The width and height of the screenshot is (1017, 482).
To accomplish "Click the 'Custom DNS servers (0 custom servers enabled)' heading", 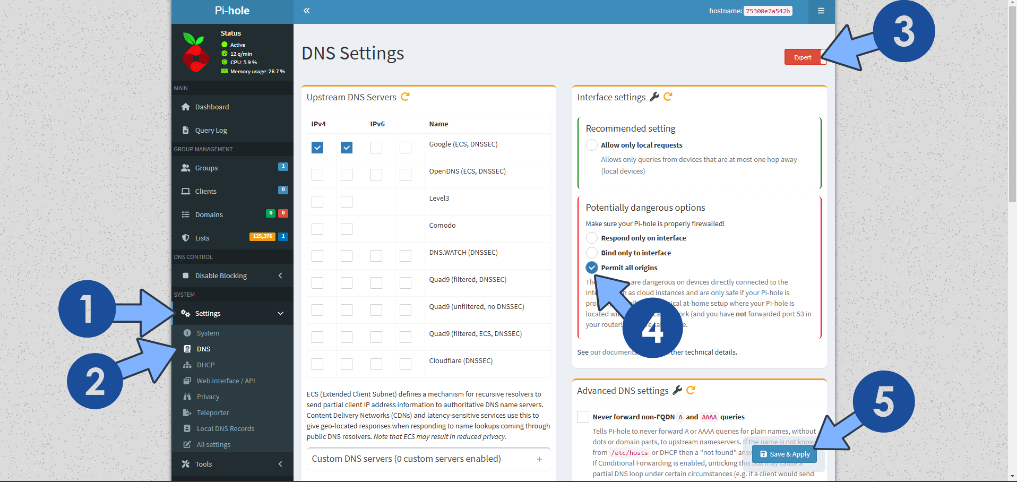I will click(x=406, y=459).
